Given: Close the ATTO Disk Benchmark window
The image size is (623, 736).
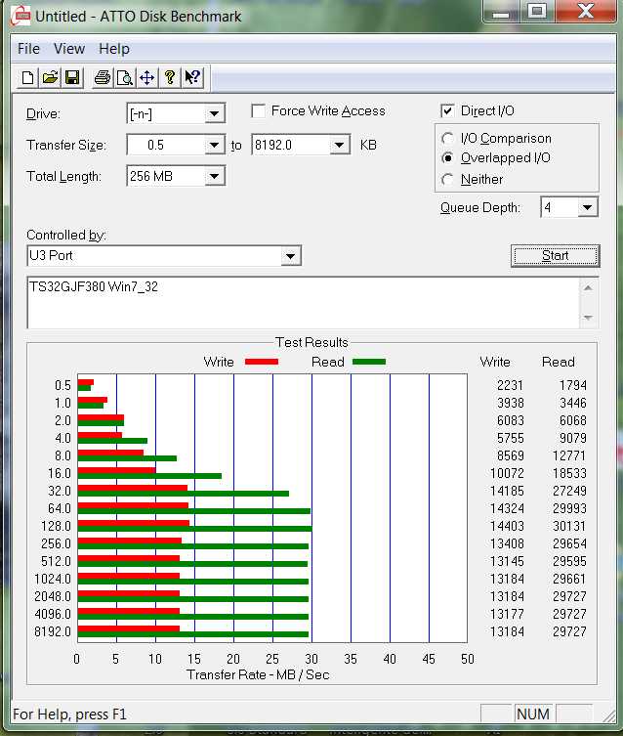Looking at the screenshot, I should pos(586,12).
